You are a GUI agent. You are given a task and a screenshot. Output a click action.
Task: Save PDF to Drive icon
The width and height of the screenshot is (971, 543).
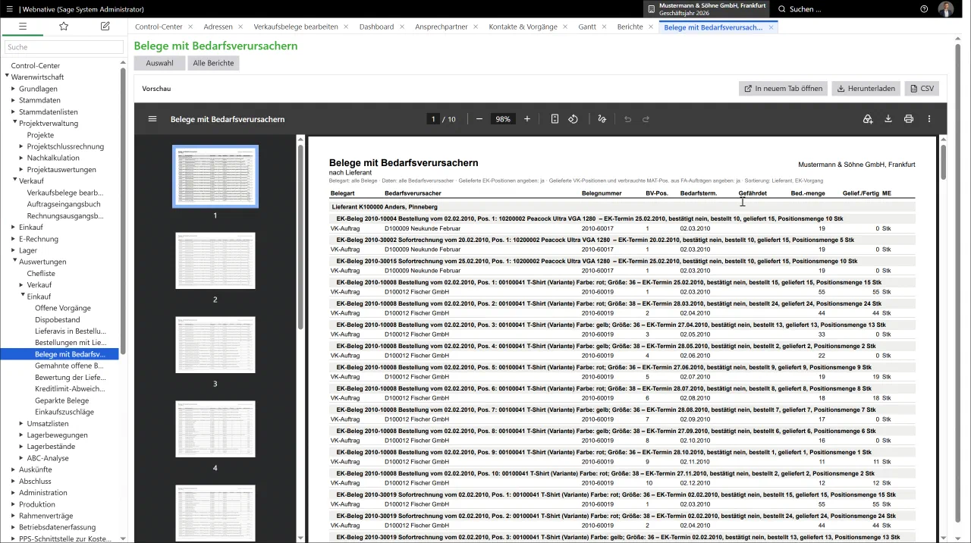(868, 119)
